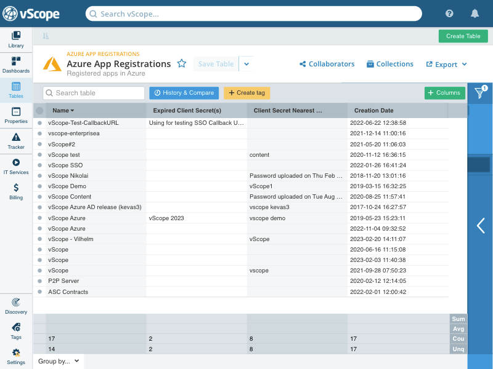
Task: Star Azure App Registrations as favorite
Action: [182, 64]
